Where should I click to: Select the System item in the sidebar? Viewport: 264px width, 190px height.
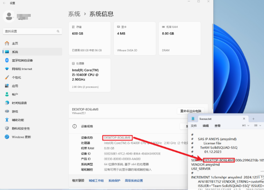pos(32,52)
